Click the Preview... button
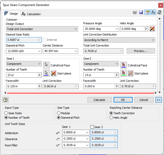 (x=140, y=51)
